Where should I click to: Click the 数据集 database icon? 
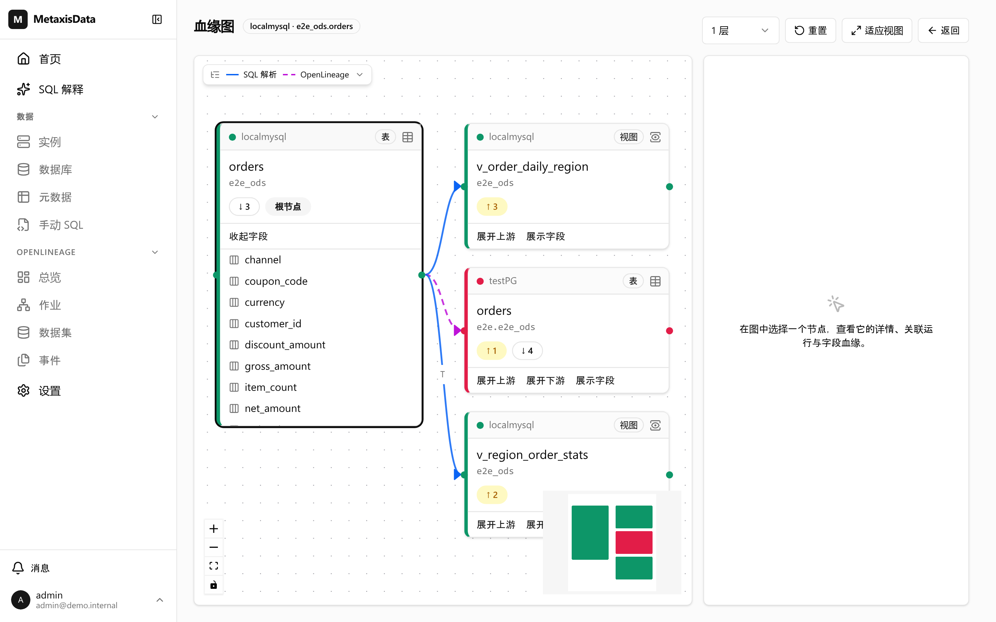coord(24,332)
